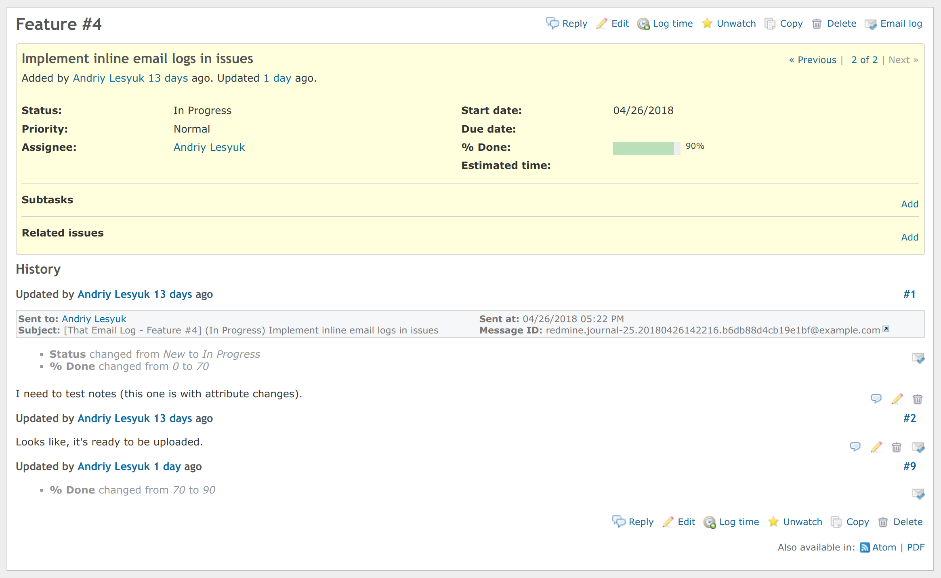
Task: Edit note #1 using the pencil icon
Action: click(897, 399)
